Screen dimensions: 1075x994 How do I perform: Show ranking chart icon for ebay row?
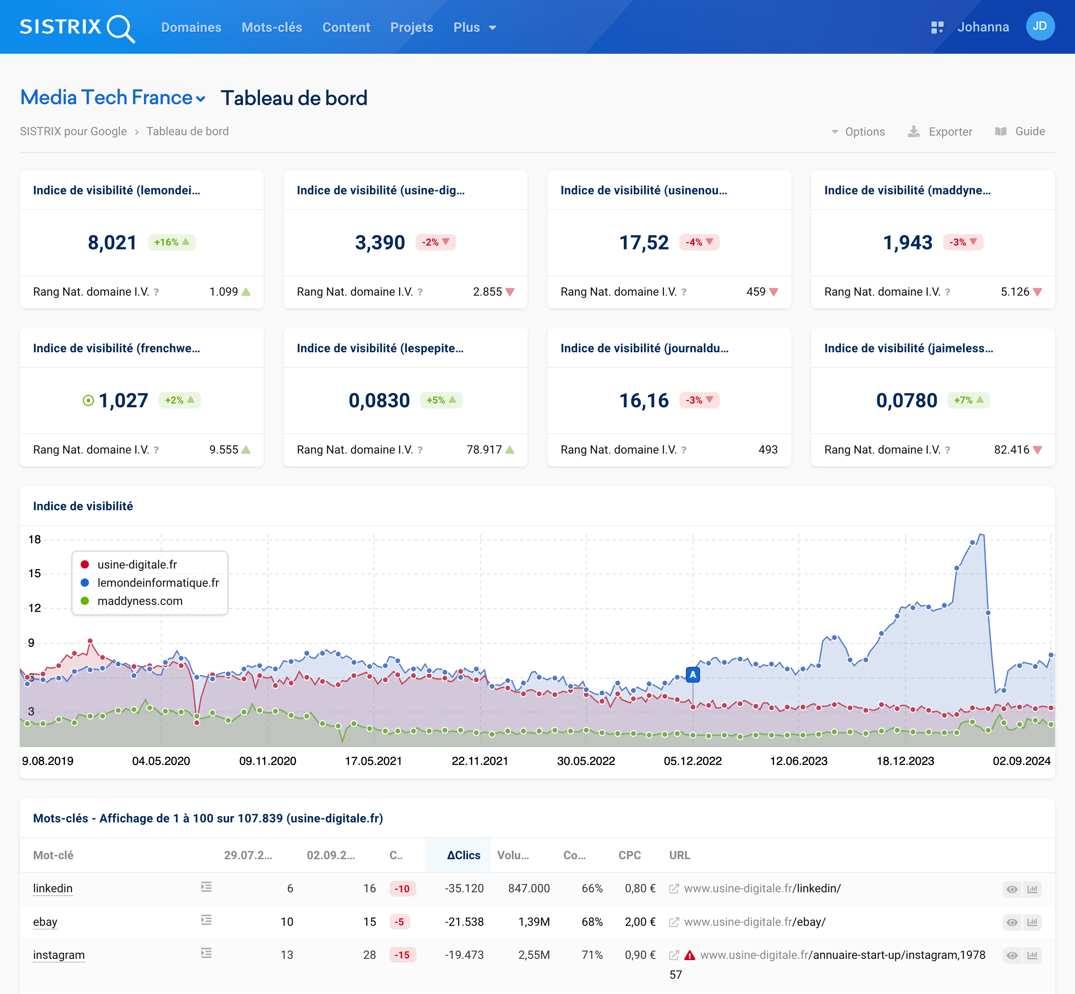pyautogui.click(x=1032, y=922)
